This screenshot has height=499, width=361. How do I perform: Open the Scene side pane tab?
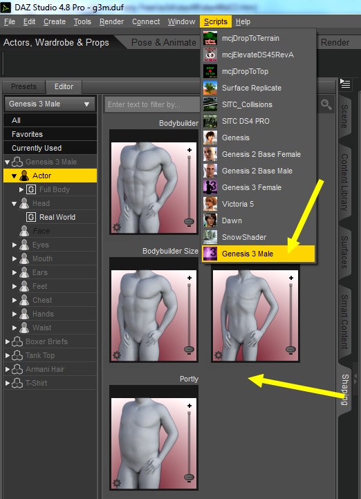[344, 117]
